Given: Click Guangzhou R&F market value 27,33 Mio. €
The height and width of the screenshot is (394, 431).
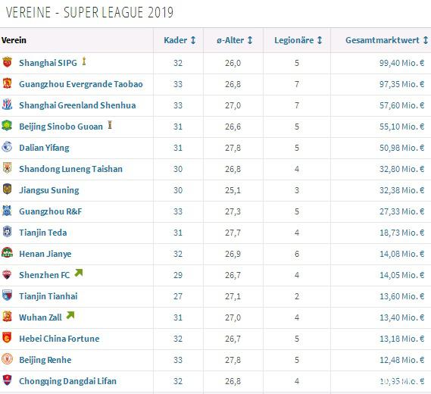Looking at the screenshot, I should click(402, 211).
